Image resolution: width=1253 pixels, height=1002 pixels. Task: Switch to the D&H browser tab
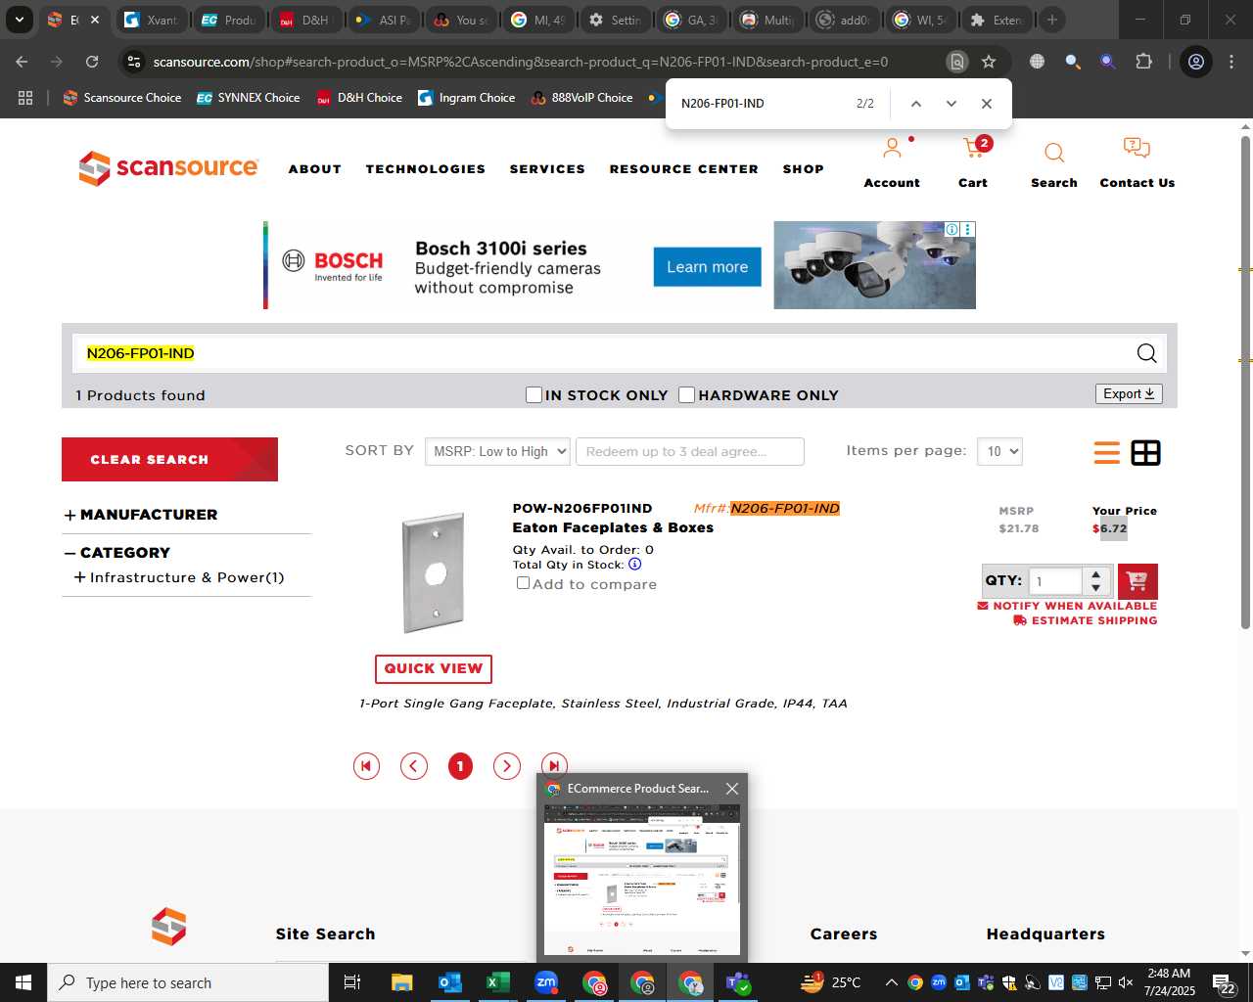tap(305, 20)
